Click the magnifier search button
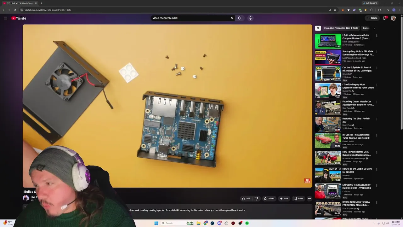Image resolution: width=403 pixels, height=227 pixels. click(x=240, y=18)
